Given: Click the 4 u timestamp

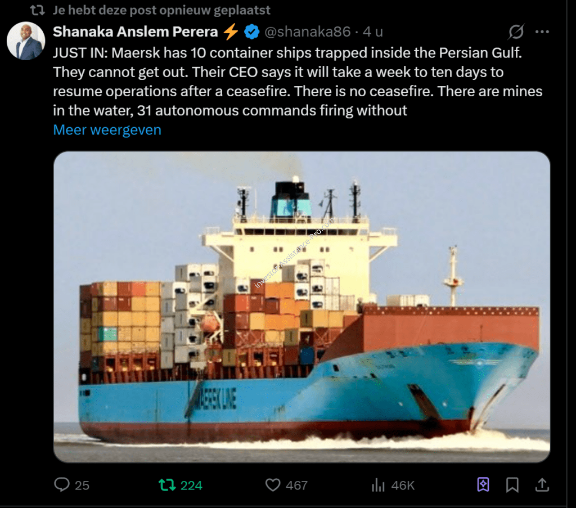Looking at the screenshot, I should pos(373,32).
